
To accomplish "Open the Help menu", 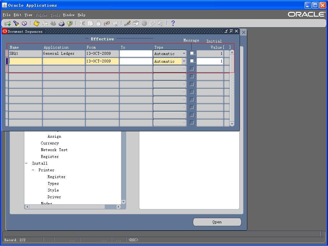I will 82,15.
